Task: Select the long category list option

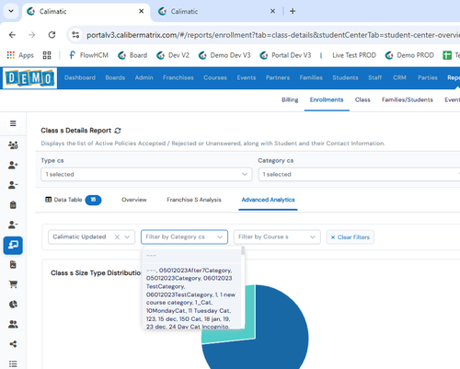Action: click(191, 297)
